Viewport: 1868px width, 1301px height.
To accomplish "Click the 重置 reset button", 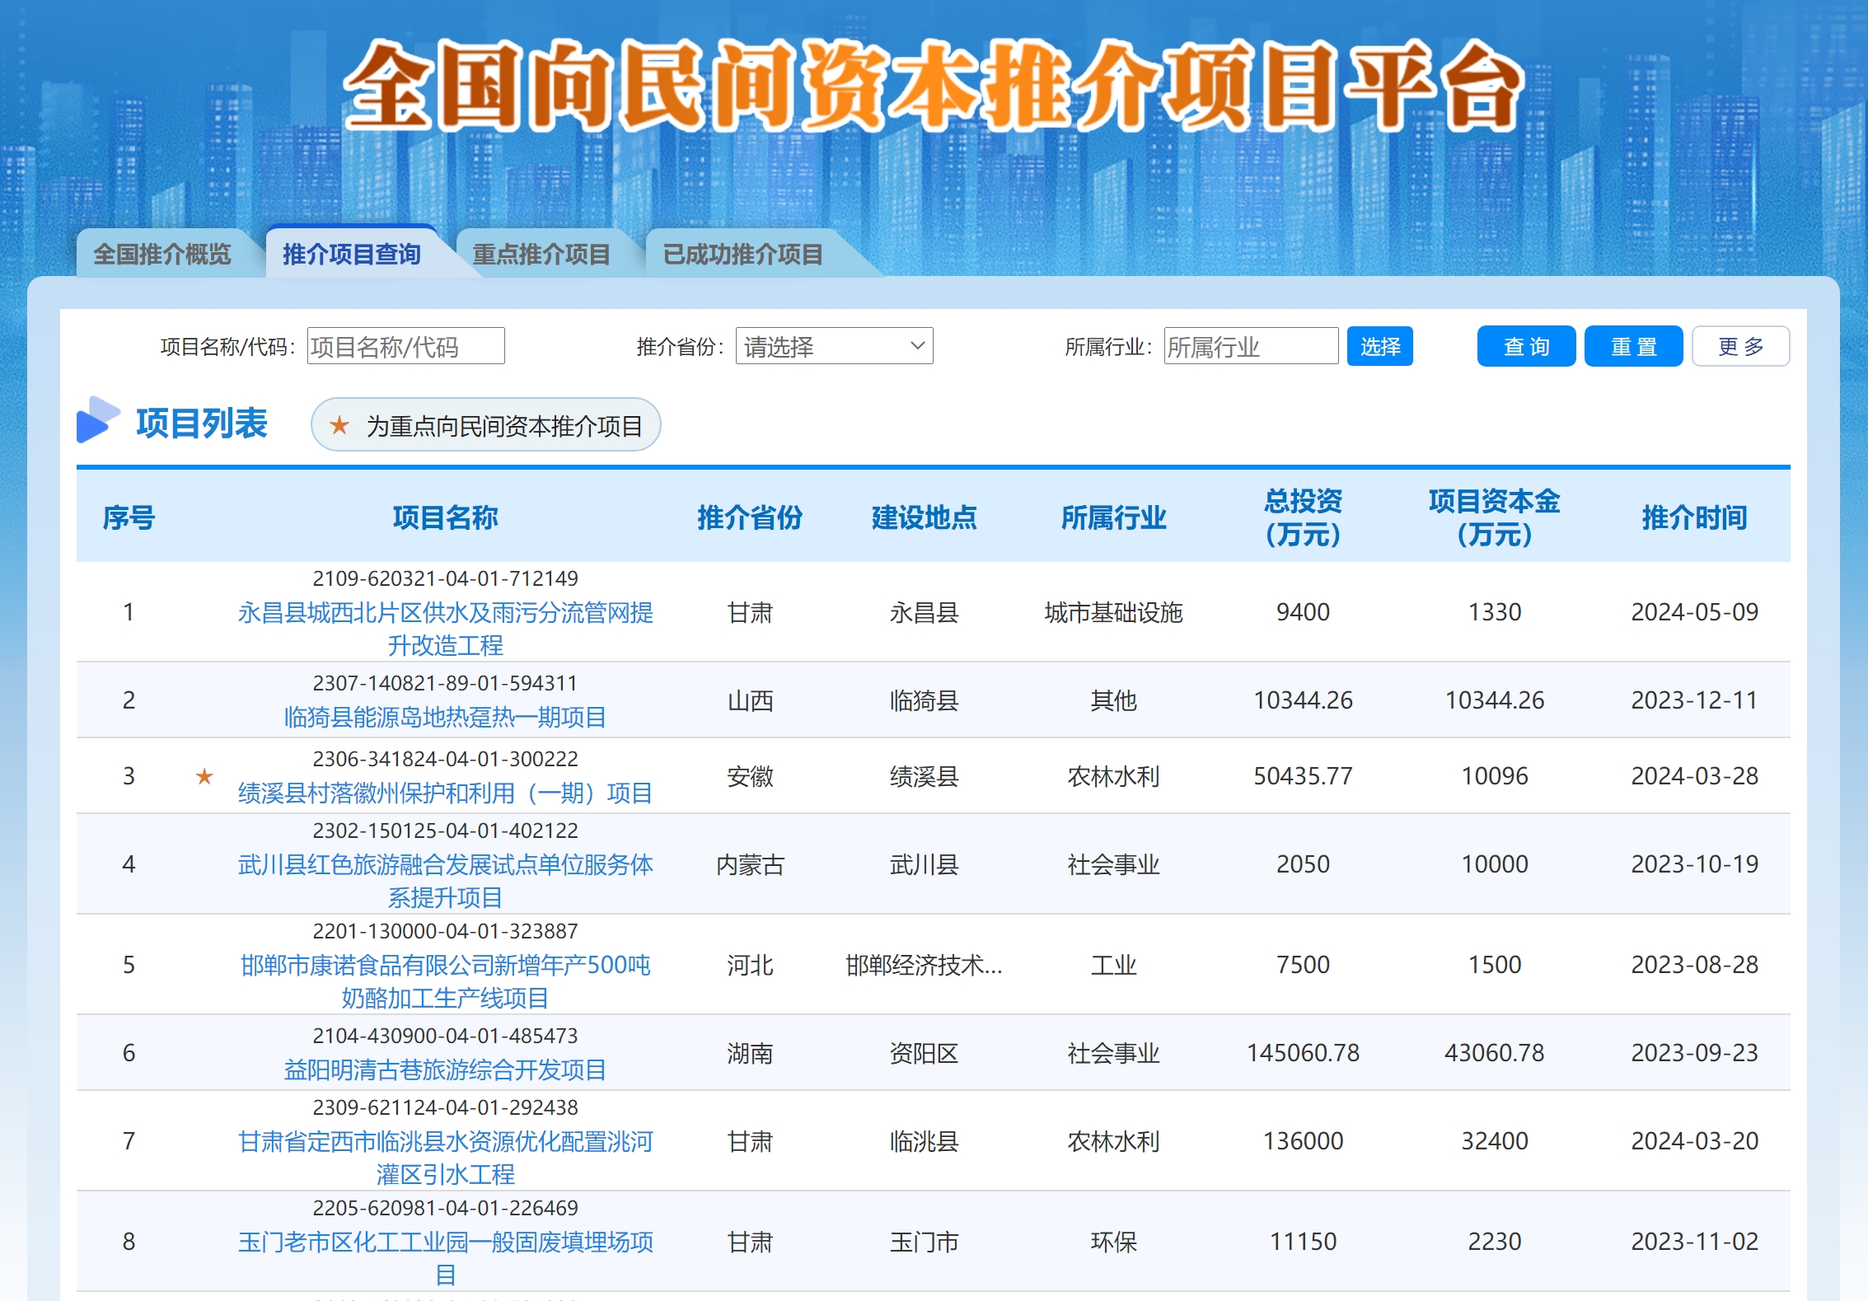I will point(1632,346).
